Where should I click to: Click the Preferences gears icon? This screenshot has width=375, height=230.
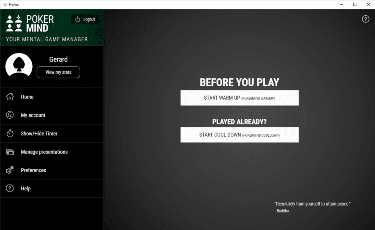[10, 170]
